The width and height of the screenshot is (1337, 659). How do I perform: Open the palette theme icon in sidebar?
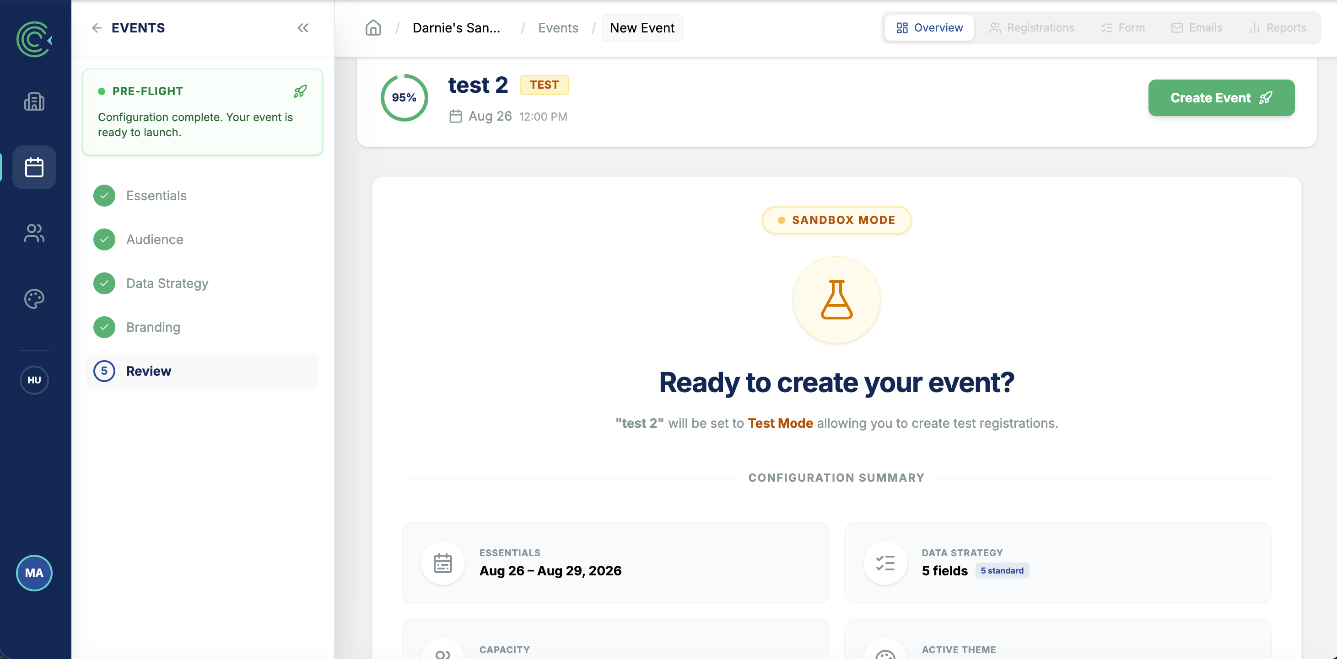[34, 298]
